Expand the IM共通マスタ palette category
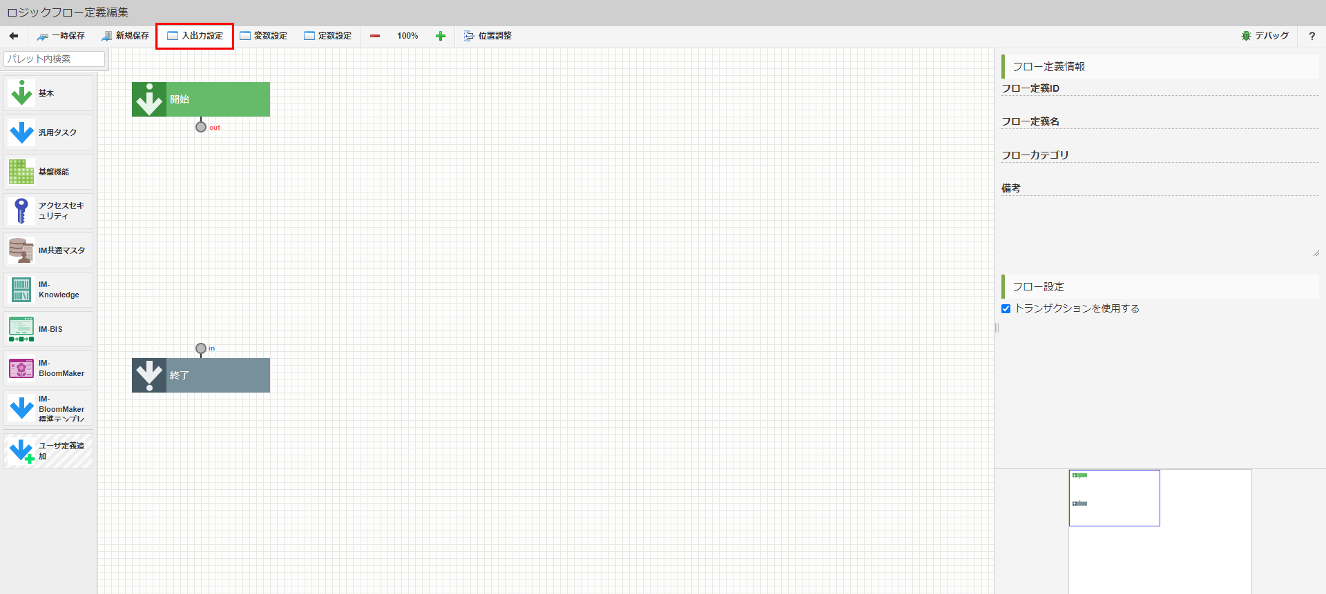Screen dimensions: 1326x594 [x=48, y=250]
